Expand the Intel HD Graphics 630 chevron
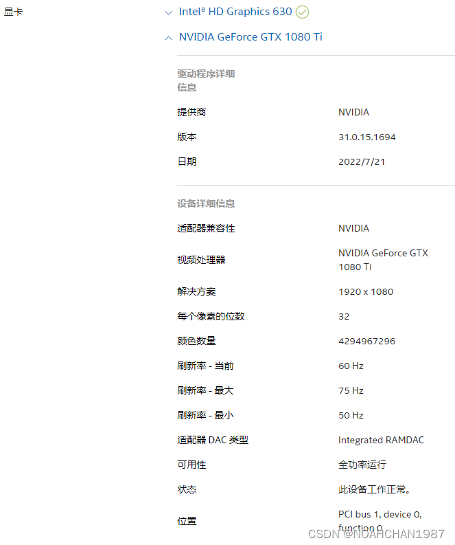The height and width of the screenshot is (545, 455). [x=169, y=13]
